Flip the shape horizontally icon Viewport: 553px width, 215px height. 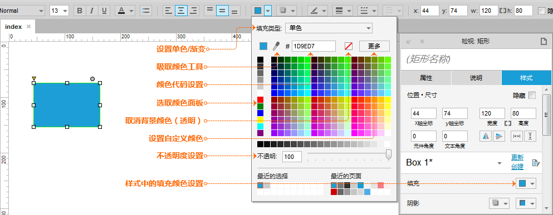tap(485, 136)
